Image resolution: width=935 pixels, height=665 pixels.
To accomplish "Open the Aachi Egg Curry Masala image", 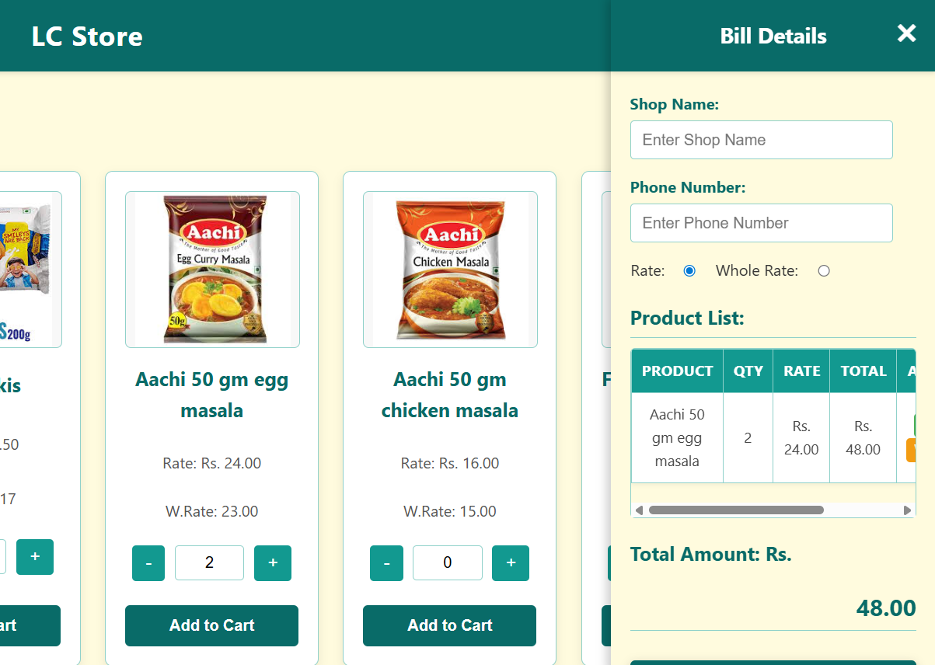I will click(x=212, y=269).
